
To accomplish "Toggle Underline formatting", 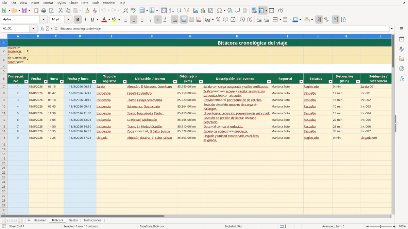I will pos(92,20).
